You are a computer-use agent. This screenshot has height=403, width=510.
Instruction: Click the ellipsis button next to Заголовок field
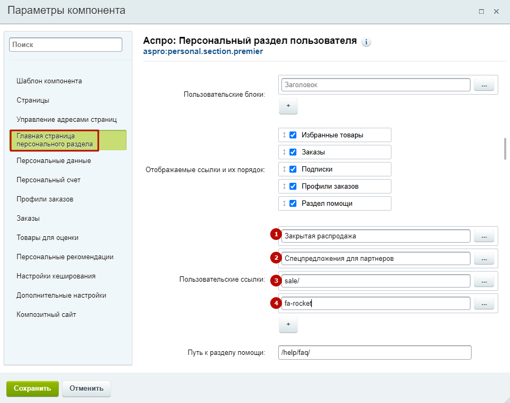[x=484, y=85]
